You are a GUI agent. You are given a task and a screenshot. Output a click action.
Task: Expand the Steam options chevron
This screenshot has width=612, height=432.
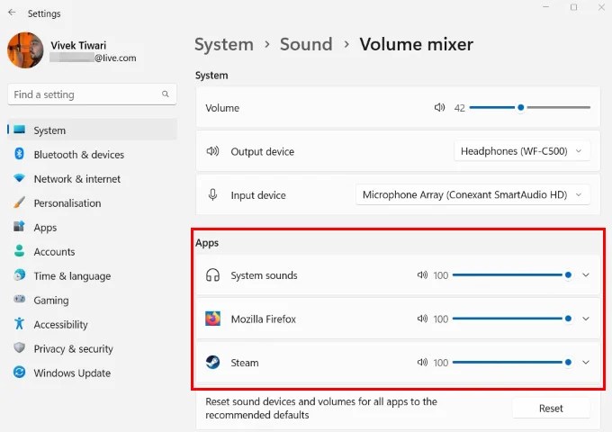click(586, 363)
